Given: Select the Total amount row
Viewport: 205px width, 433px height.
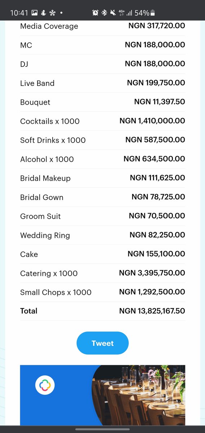Looking at the screenshot, I should point(102,311).
